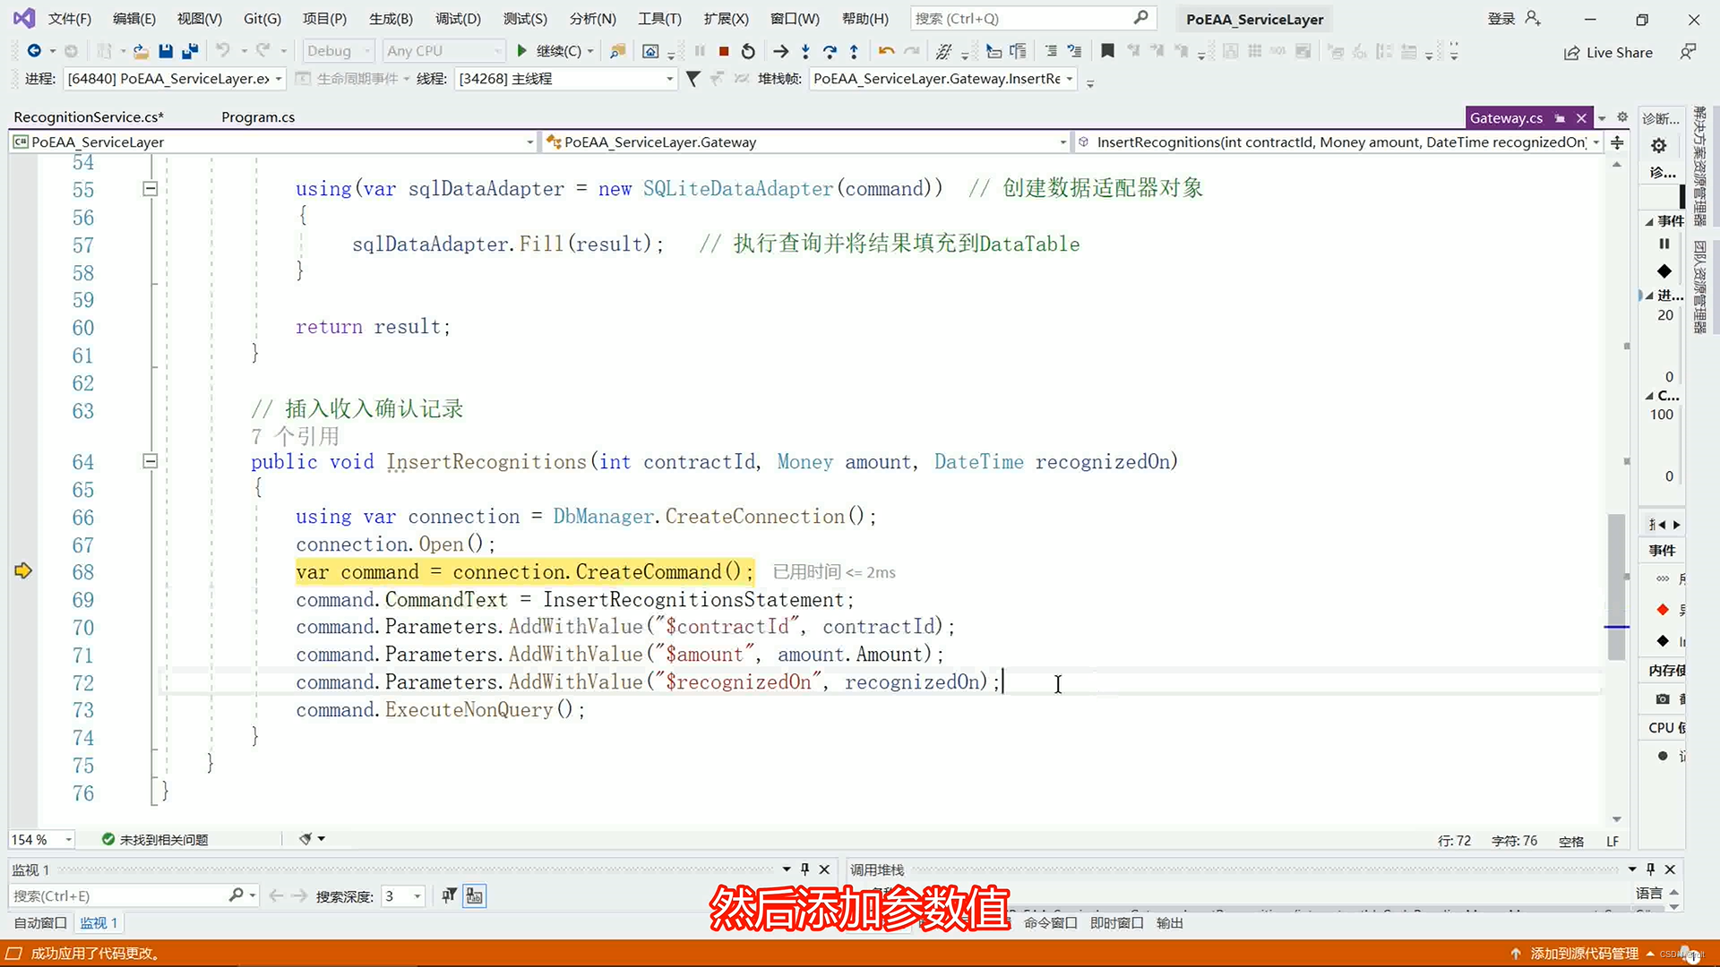
Task: Click the thread filter funnel icon
Action: coord(692,79)
